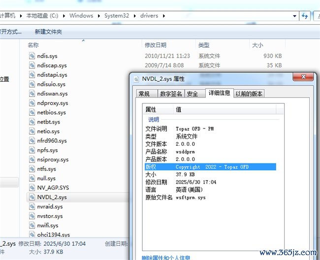The height and width of the screenshot is (260, 320).
Task: Open the 以前的版本 tab
Action: click(249, 94)
